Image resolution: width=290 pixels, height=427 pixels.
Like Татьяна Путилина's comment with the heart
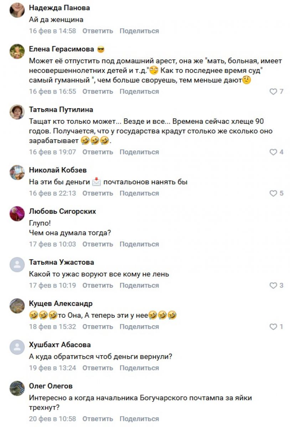coord(273,152)
